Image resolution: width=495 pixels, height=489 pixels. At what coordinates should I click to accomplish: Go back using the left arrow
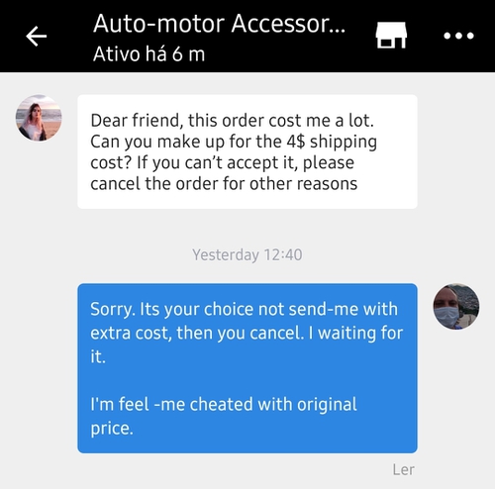click(37, 36)
